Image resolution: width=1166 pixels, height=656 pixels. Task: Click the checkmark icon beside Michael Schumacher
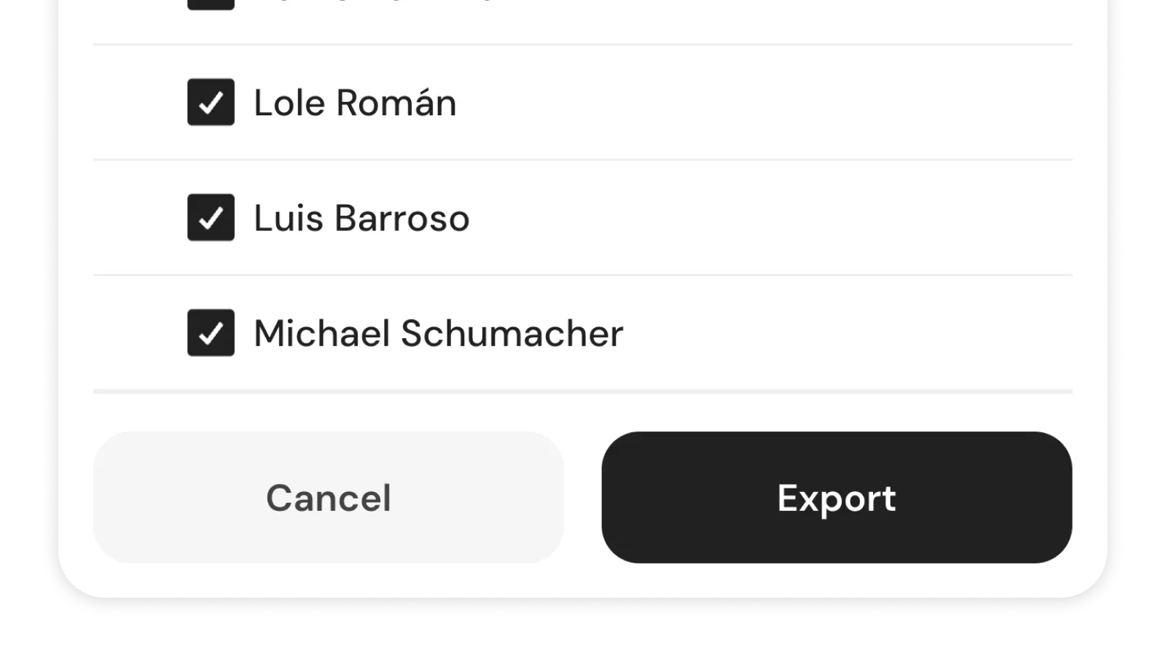(x=211, y=333)
